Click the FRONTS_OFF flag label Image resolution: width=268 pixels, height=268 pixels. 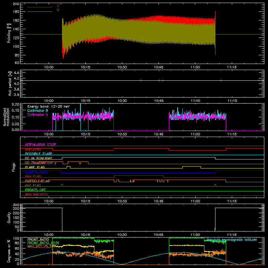36,190
